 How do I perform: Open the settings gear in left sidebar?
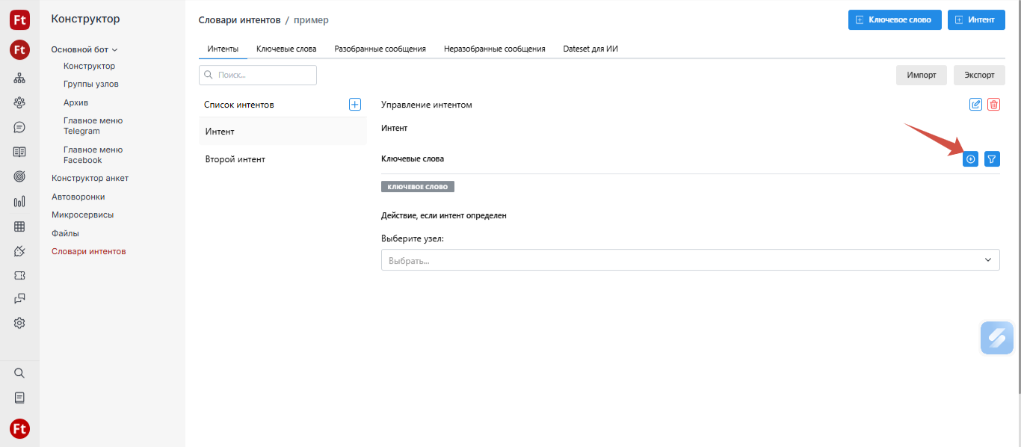point(19,323)
